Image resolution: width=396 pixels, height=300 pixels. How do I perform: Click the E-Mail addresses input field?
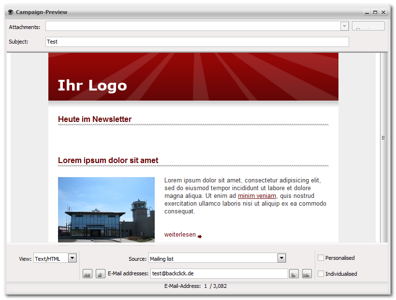219,273
